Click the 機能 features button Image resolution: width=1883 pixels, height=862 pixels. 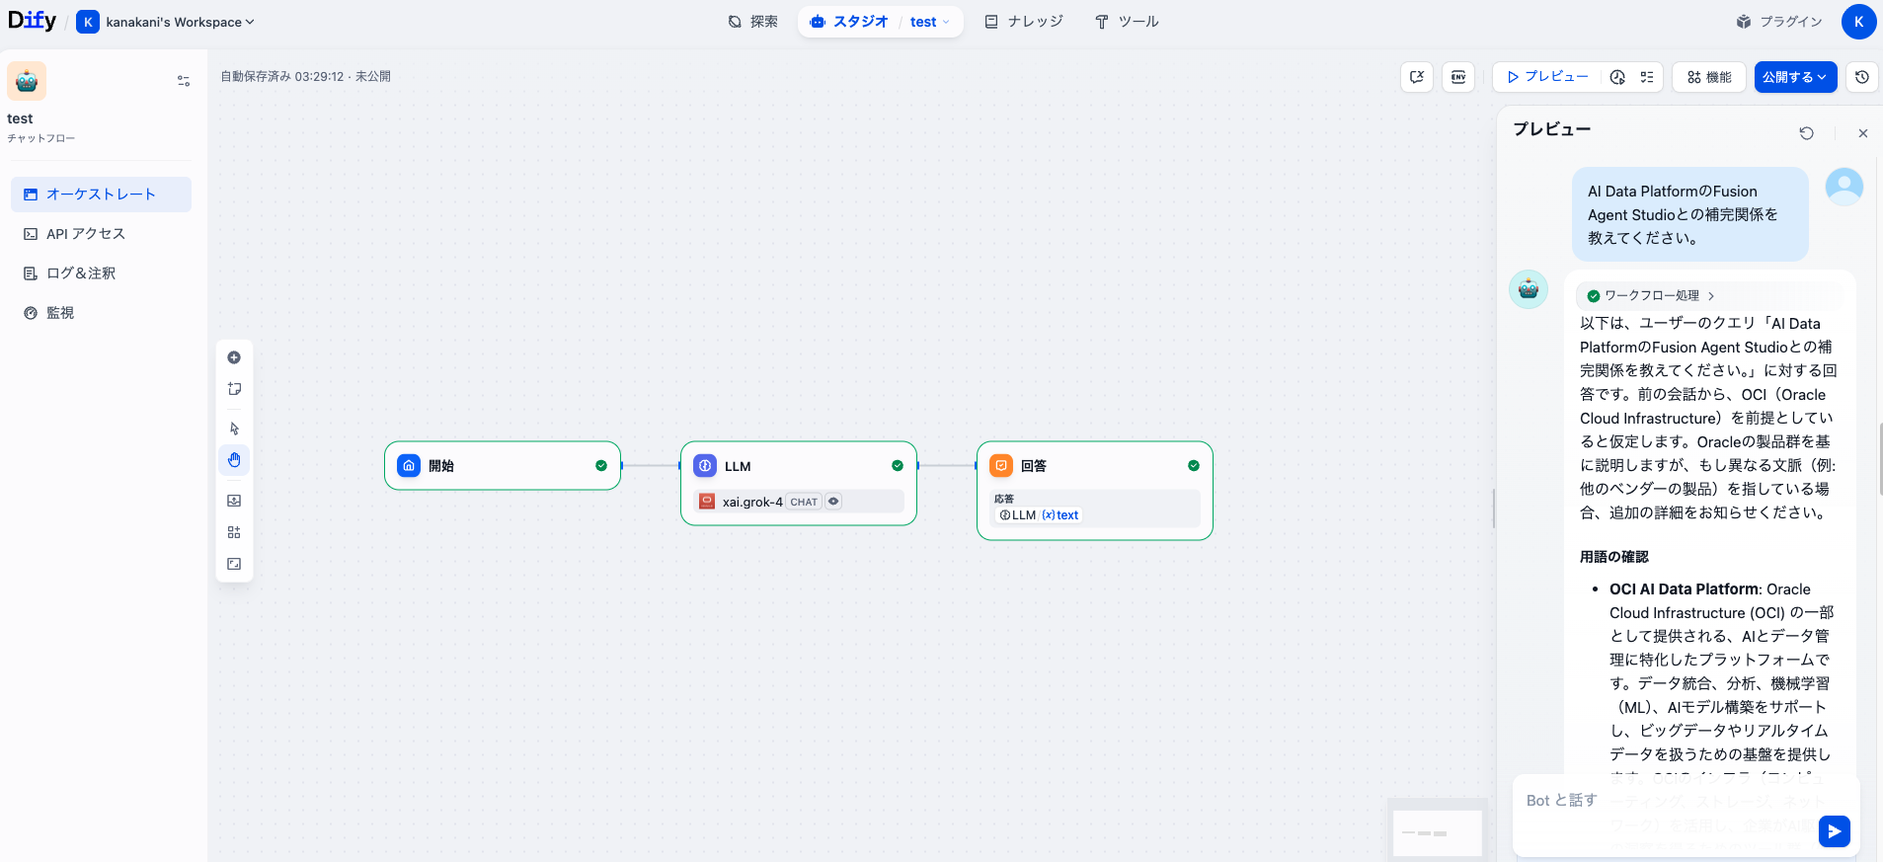coord(1709,77)
